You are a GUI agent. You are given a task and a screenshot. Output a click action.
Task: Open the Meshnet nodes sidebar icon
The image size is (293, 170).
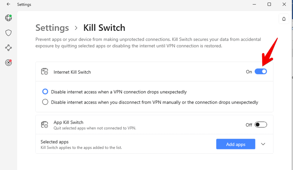[x=8, y=48]
